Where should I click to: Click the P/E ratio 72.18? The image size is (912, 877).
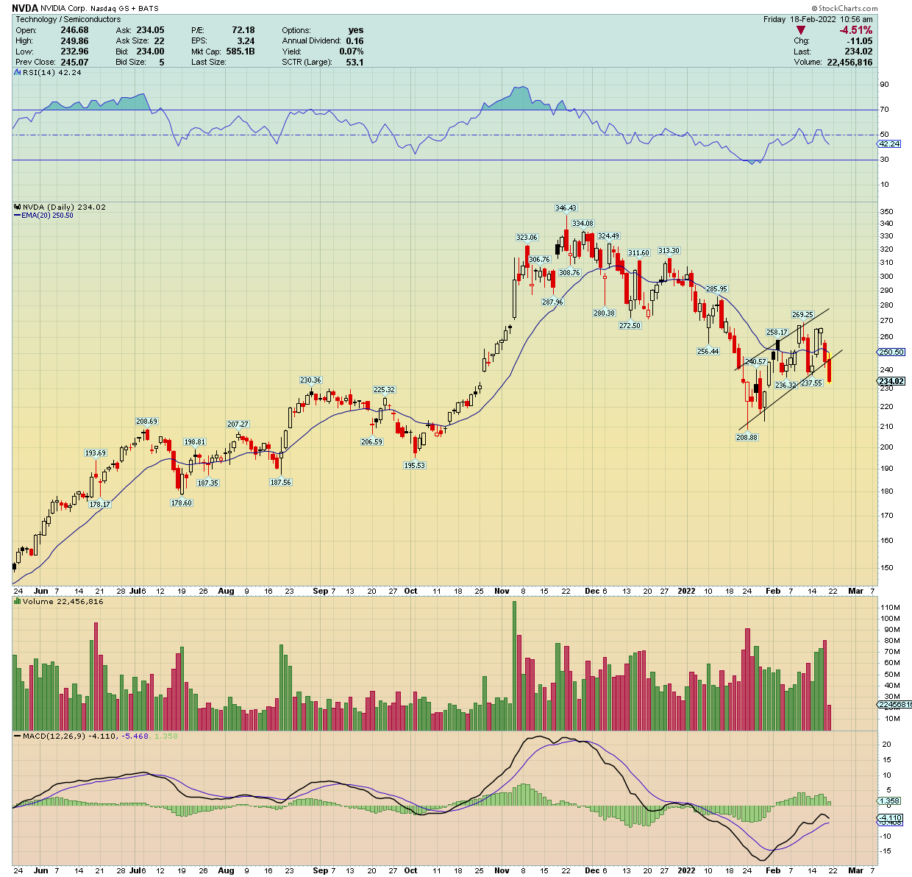pyautogui.click(x=243, y=30)
